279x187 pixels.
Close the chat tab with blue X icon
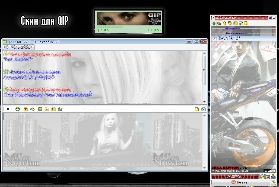pos(203,109)
